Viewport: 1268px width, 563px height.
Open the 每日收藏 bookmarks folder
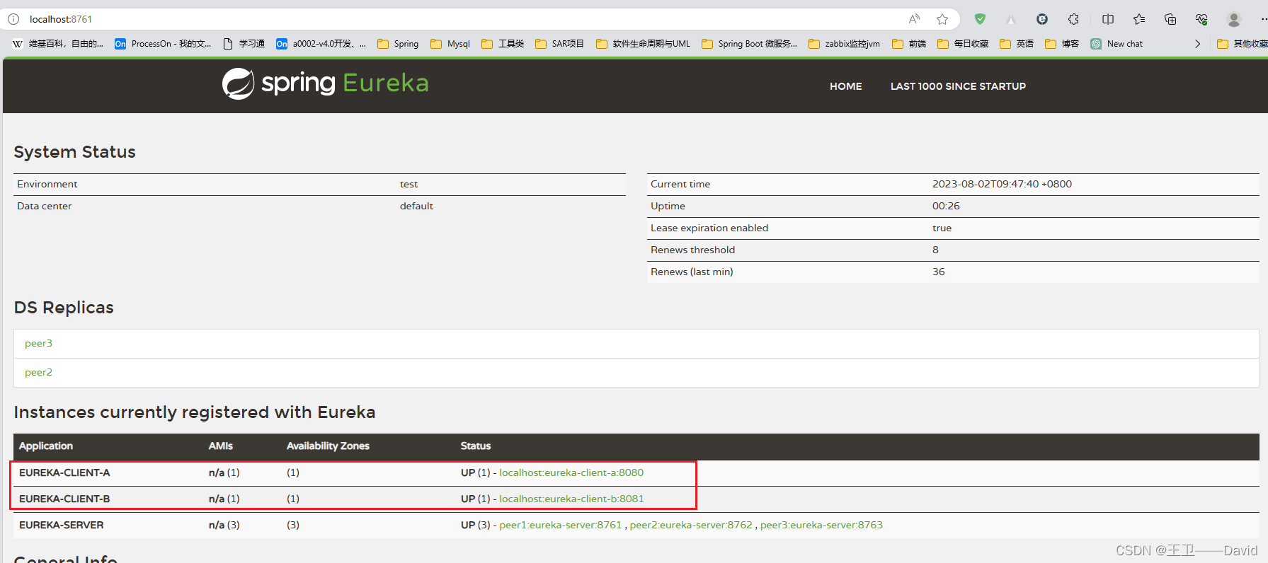click(x=963, y=44)
